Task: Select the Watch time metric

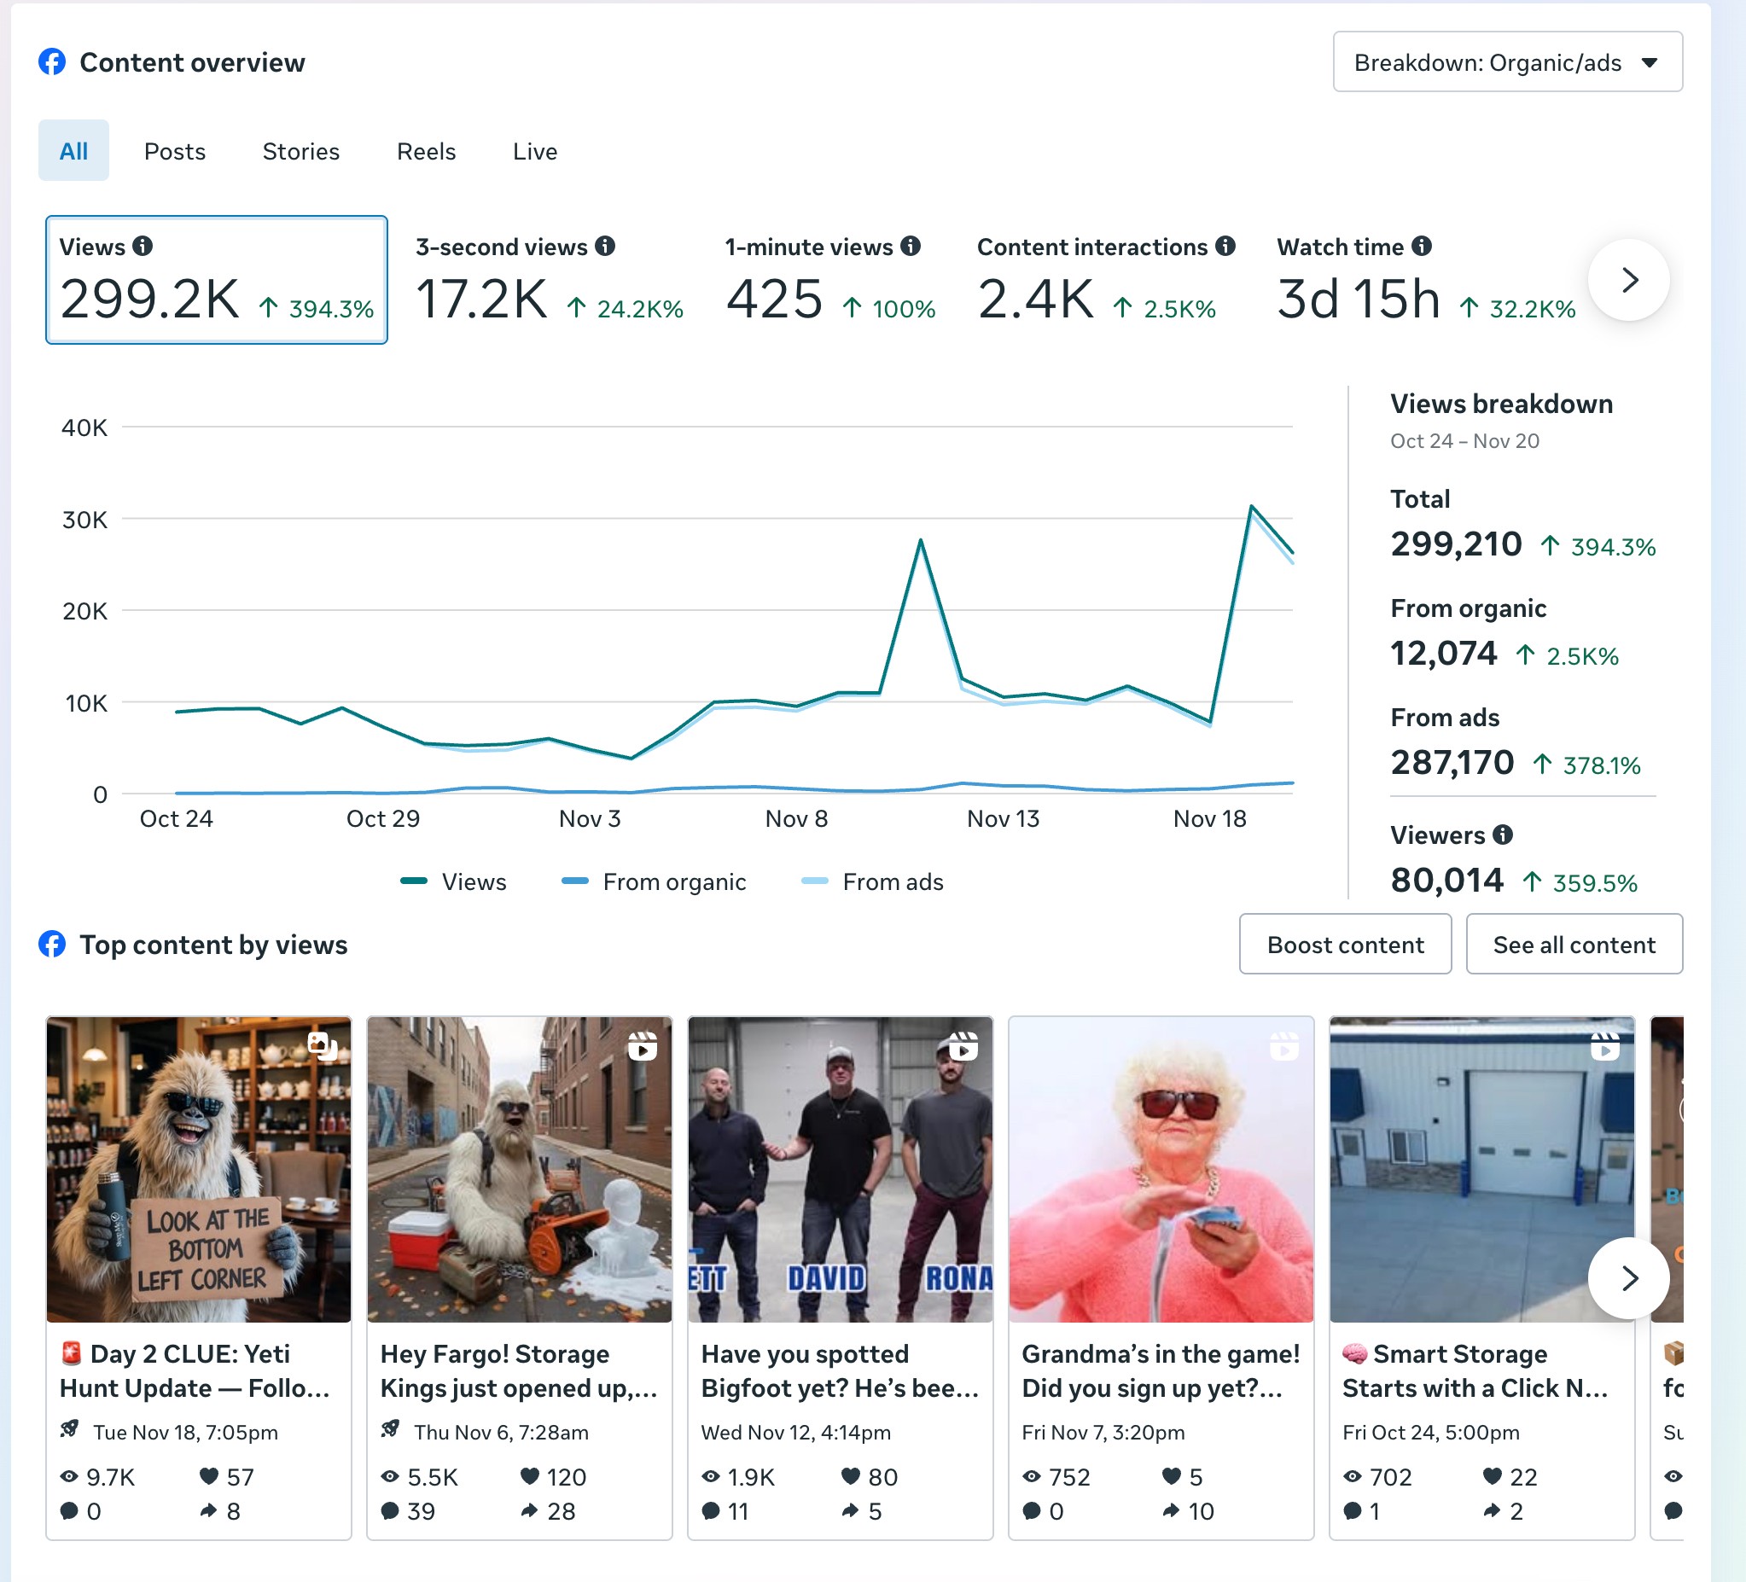Action: 1427,280
